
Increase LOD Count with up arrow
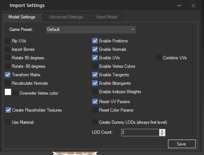coord(162,131)
